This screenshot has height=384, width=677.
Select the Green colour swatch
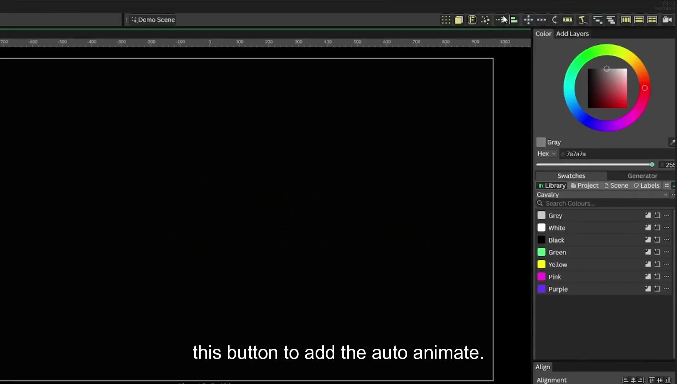[x=541, y=252]
